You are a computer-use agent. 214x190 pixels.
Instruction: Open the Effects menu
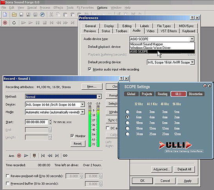tap(58, 7)
